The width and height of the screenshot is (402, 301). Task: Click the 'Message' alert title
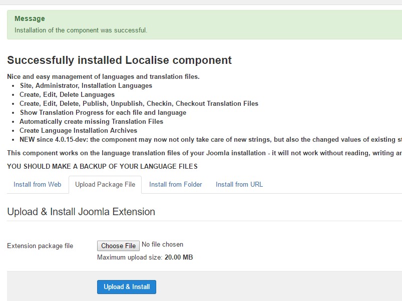coord(30,18)
